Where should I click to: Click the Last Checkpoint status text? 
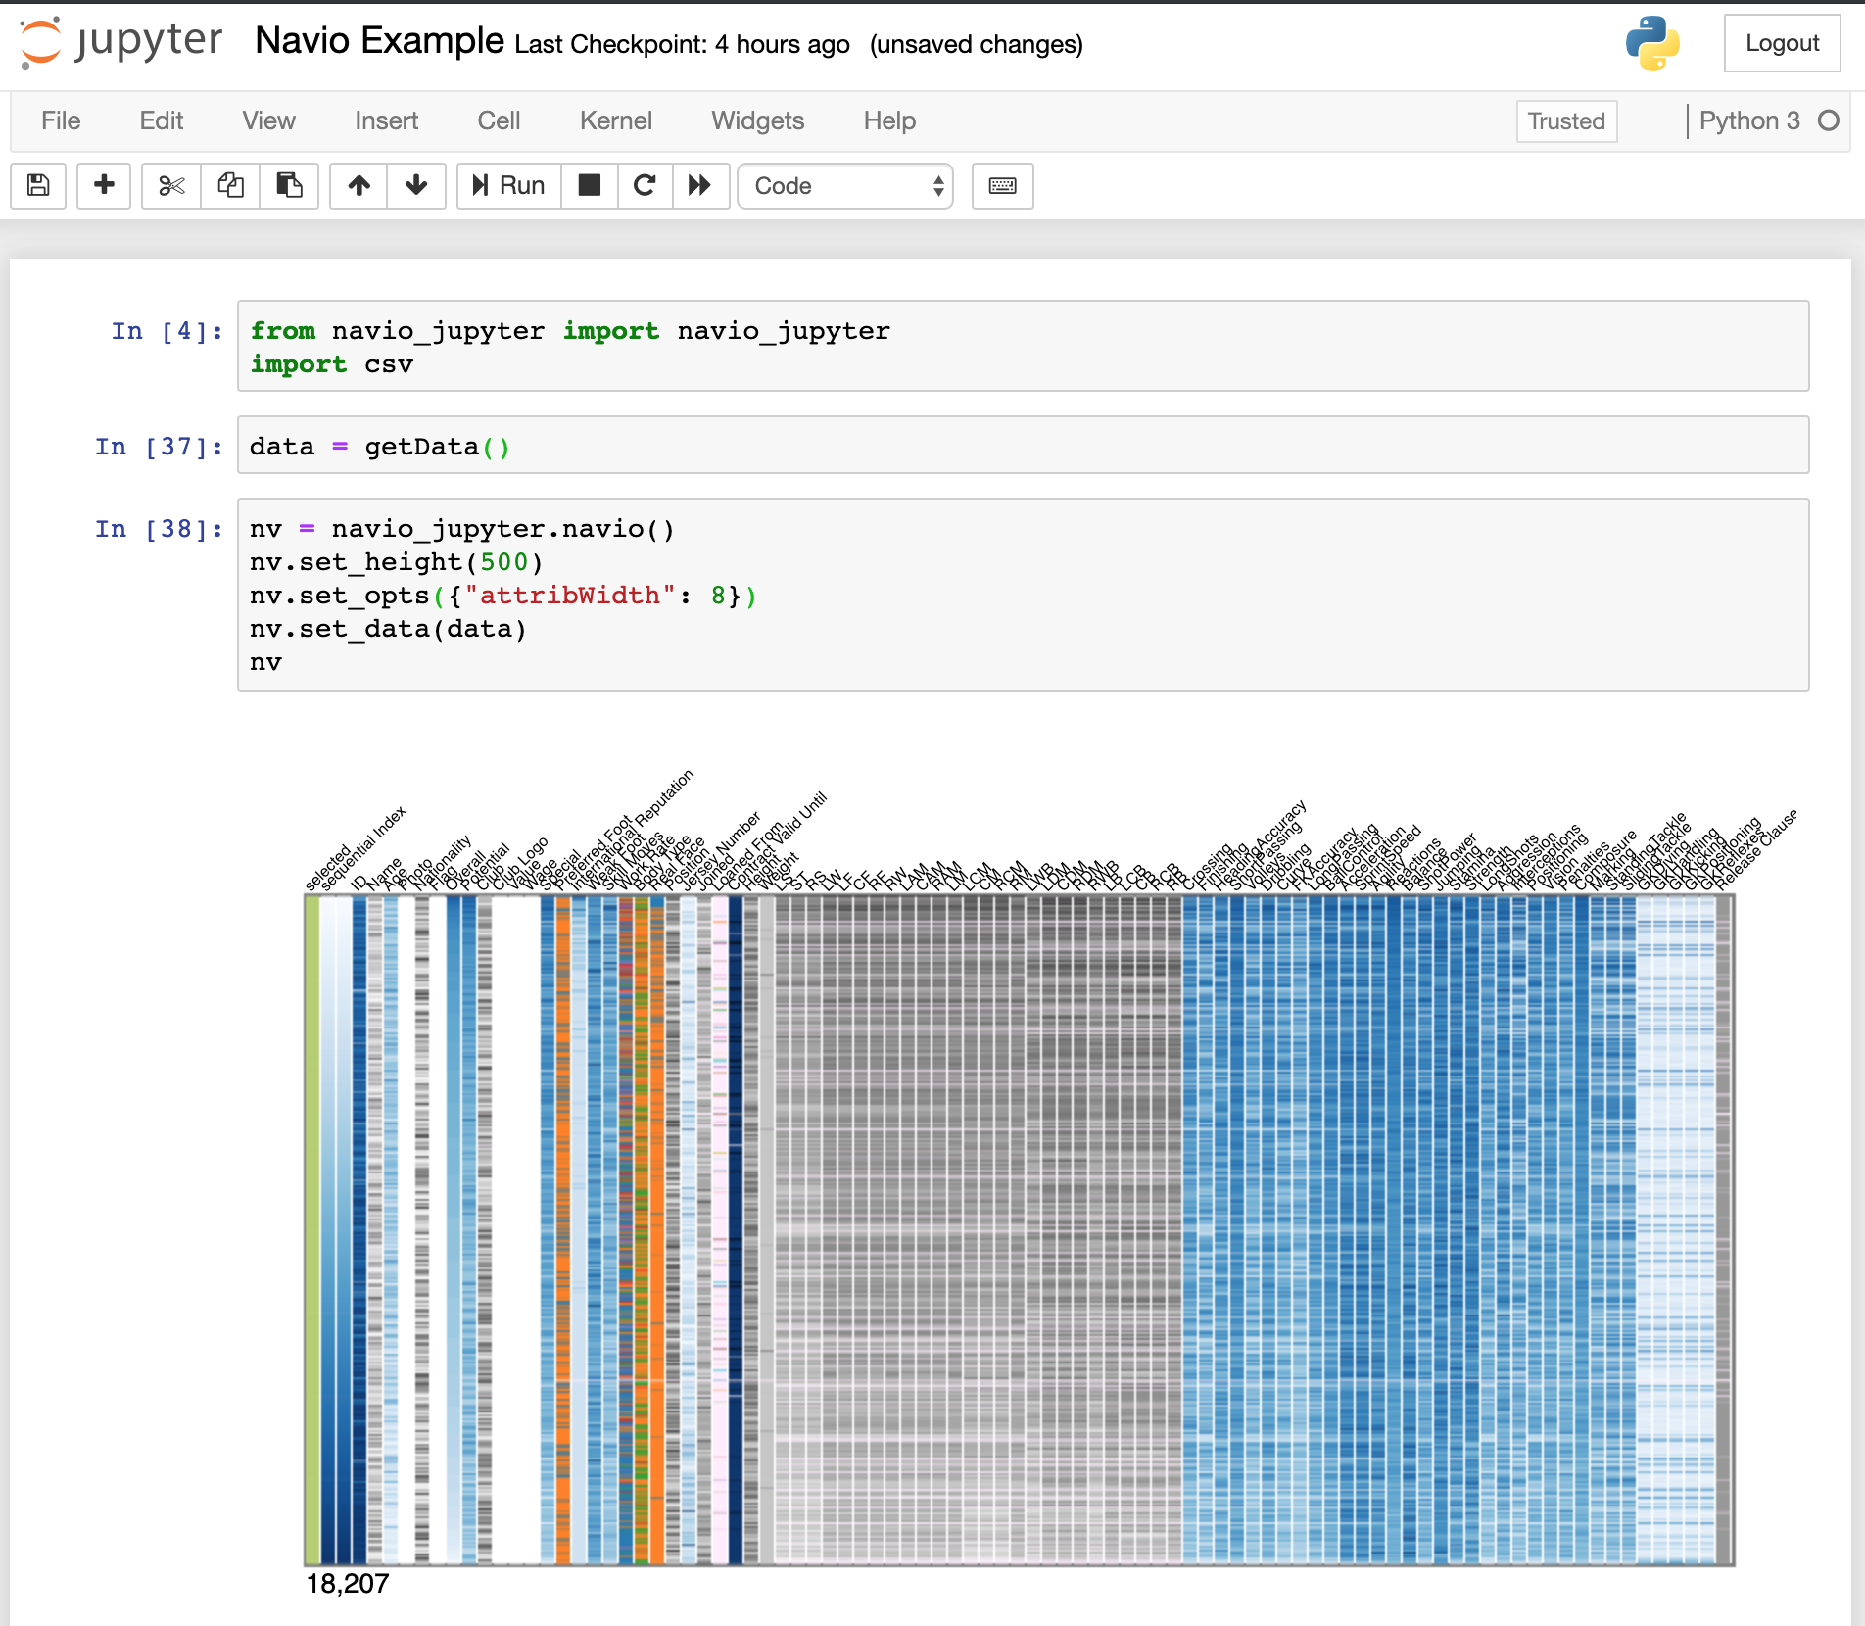tap(682, 44)
